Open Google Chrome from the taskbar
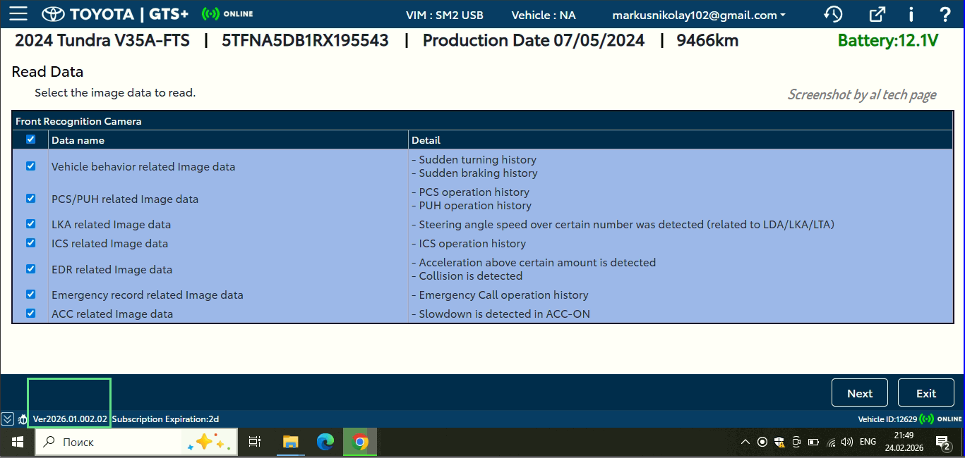This screenshot has width=965, height=458. (360, 442)
